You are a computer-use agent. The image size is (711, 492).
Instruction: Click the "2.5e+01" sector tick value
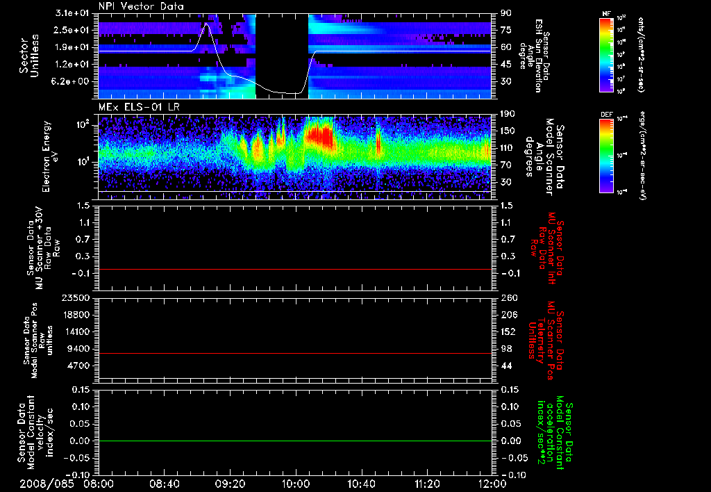point(72,30)
